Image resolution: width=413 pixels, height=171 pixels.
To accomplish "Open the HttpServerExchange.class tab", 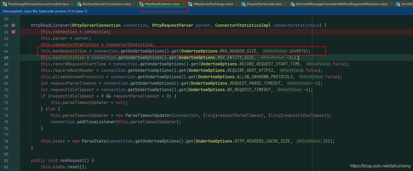I will (213, 4).
